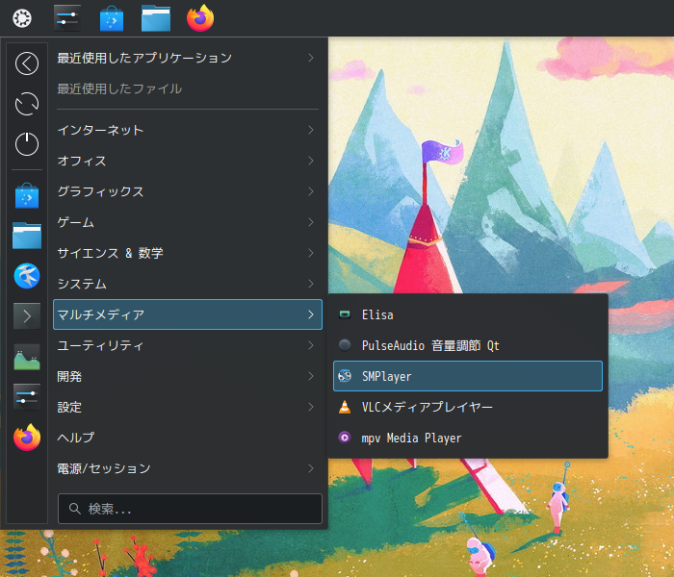Open the settings sliders favorite in sidebar

pyautogui.click(x=27, y=396)
